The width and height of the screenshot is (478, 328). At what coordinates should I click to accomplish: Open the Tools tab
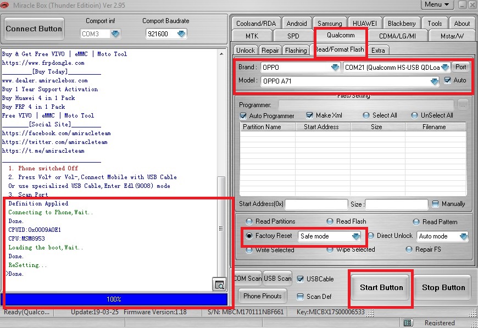point(435,24)
